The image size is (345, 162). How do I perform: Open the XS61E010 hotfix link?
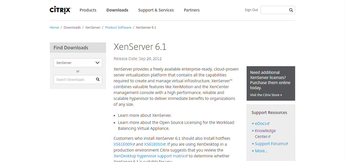[x=153, y=144]
